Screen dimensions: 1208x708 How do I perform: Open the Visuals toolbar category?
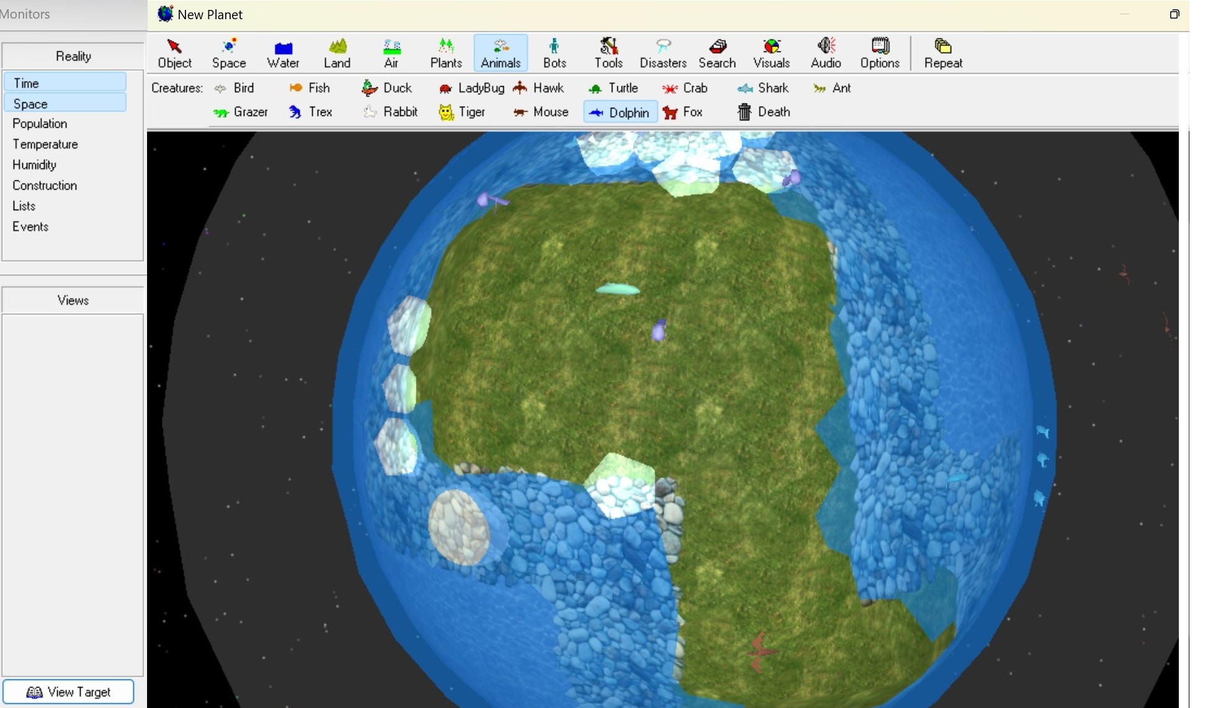click(771, 53)
